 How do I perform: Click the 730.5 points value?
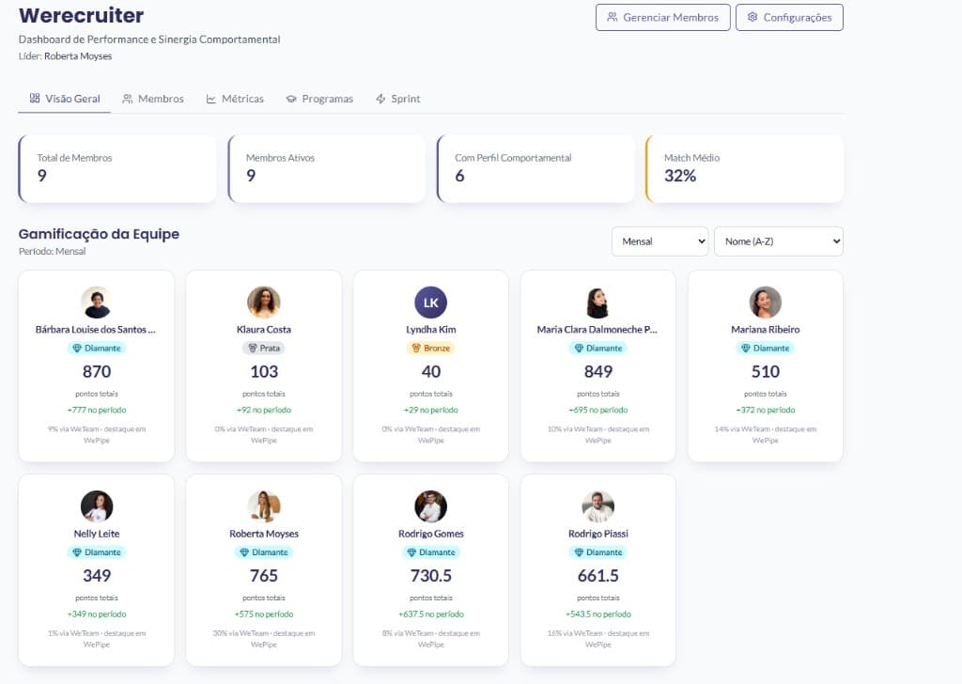pos(430,575)
